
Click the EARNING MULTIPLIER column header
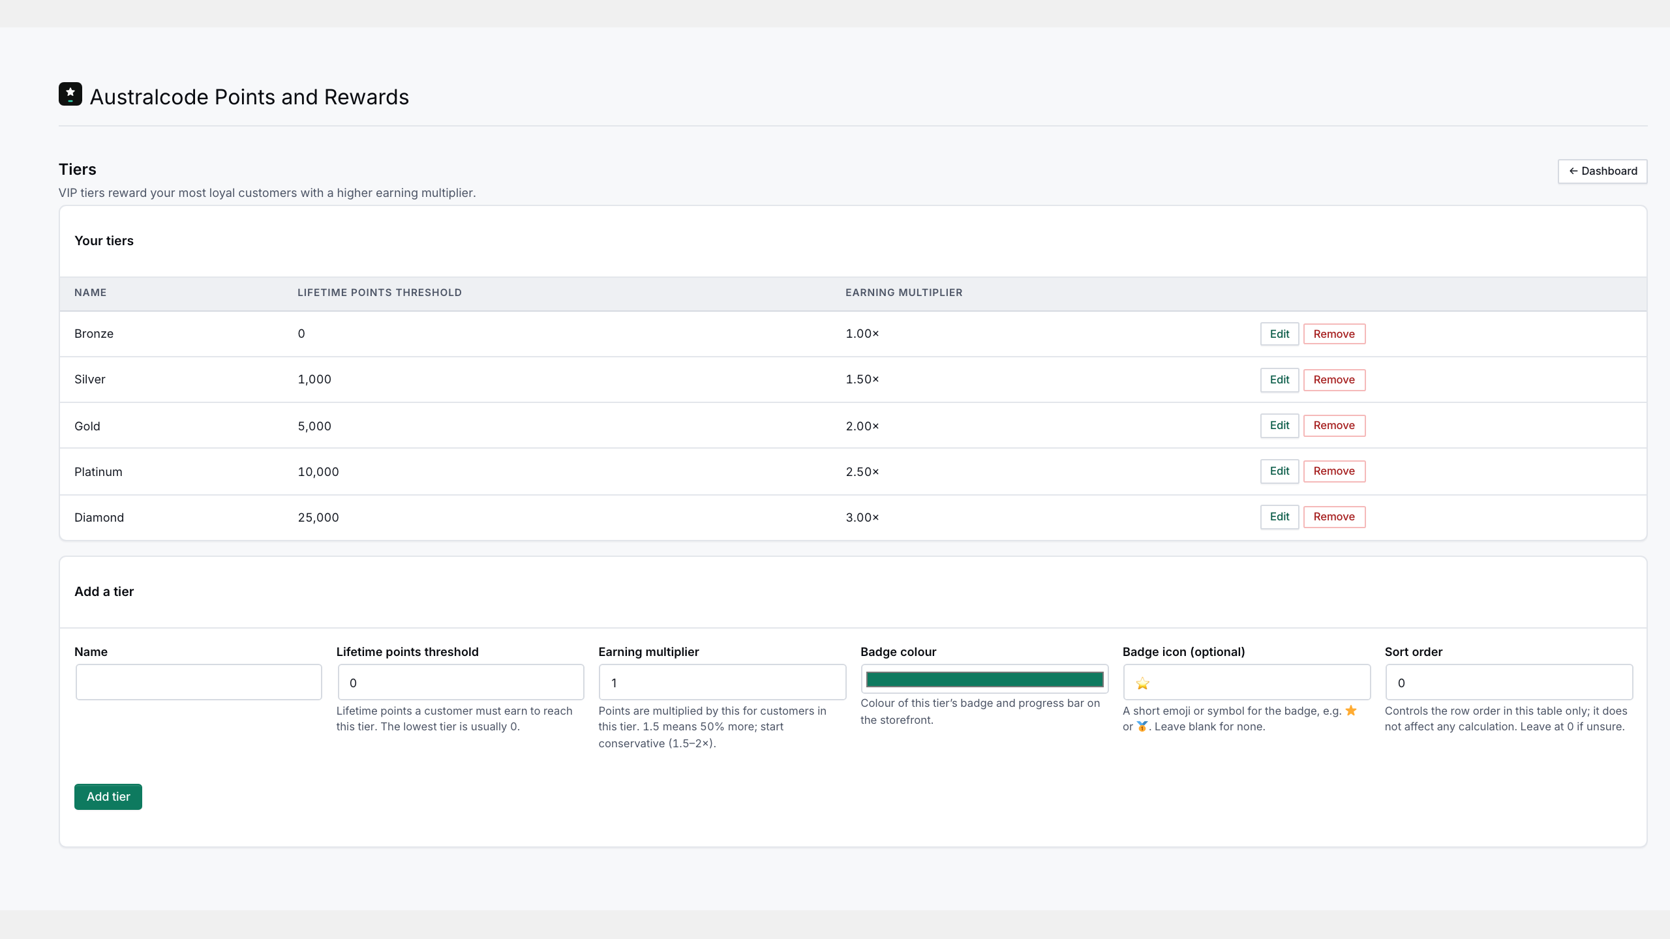[x=904, y=293]
